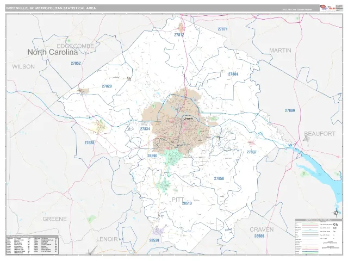The width and height of the screenshot is (348, 261).
Task: Click ZIP code 27828 label
Action: point(89,142)
